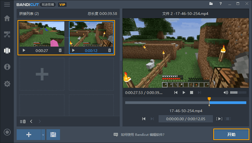Viewport: 252px width, 143px height.
Task: Open the 如何使用 Bandicut help link
Action: point(143,134)
